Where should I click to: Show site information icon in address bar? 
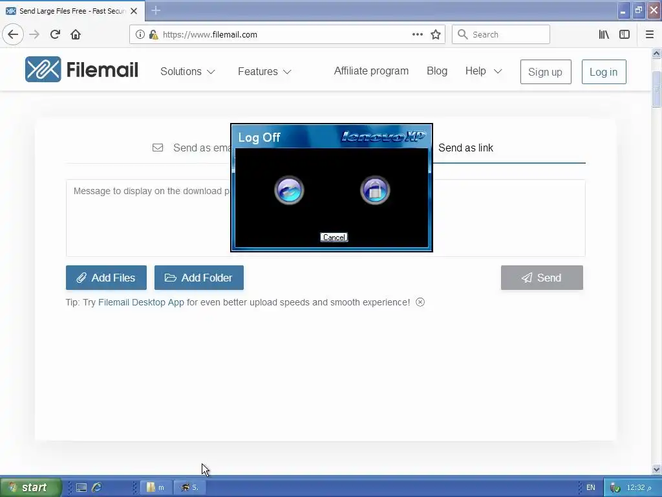pyautogui.click(x=140, y=34)
